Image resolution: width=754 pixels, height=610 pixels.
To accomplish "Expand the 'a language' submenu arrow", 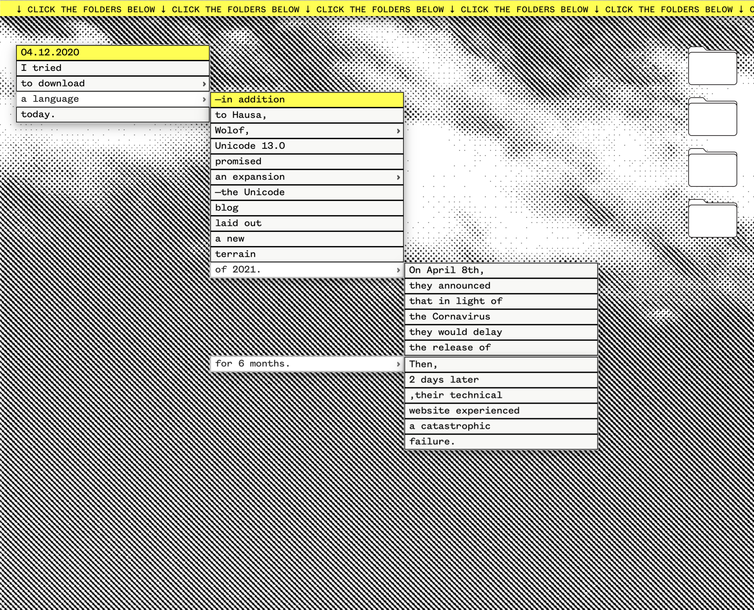I will coord(204,99).
